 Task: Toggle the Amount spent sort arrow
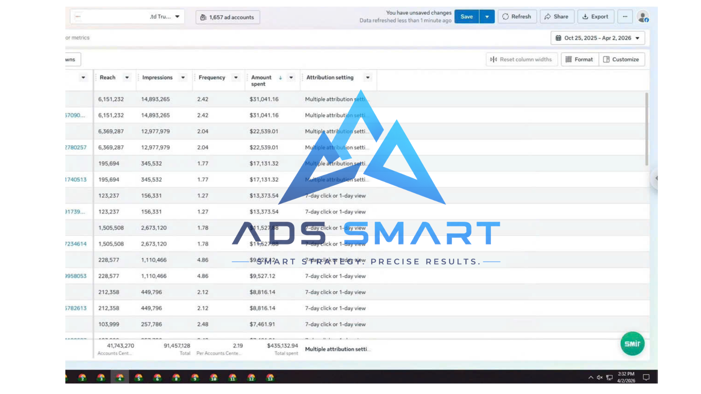point(280,77)
